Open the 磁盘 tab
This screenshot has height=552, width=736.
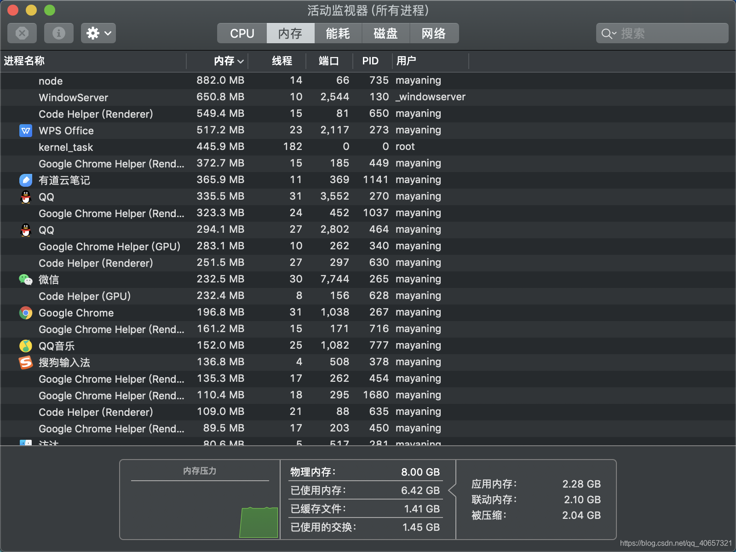coord(385,33)
